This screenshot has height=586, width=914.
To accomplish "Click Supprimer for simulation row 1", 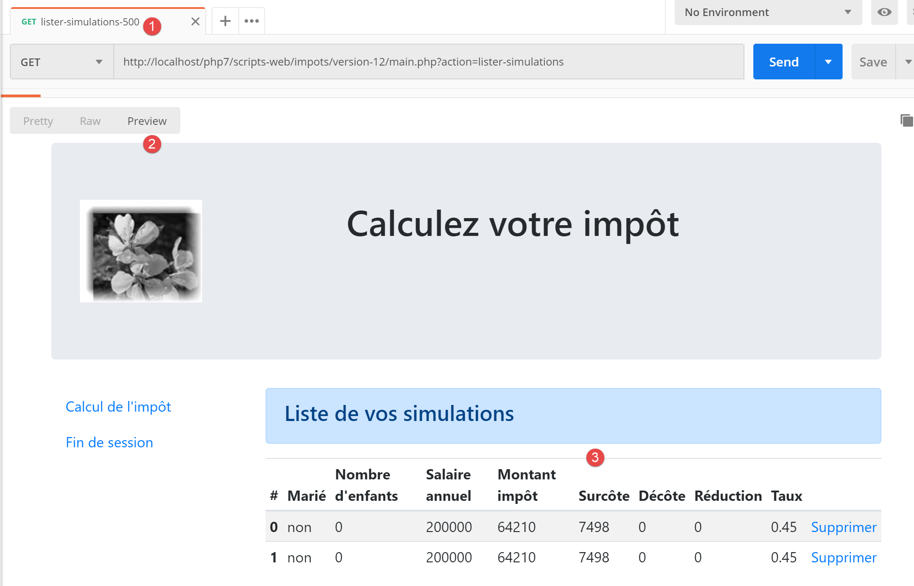I will pyautogui.click(x=843, y=557).
